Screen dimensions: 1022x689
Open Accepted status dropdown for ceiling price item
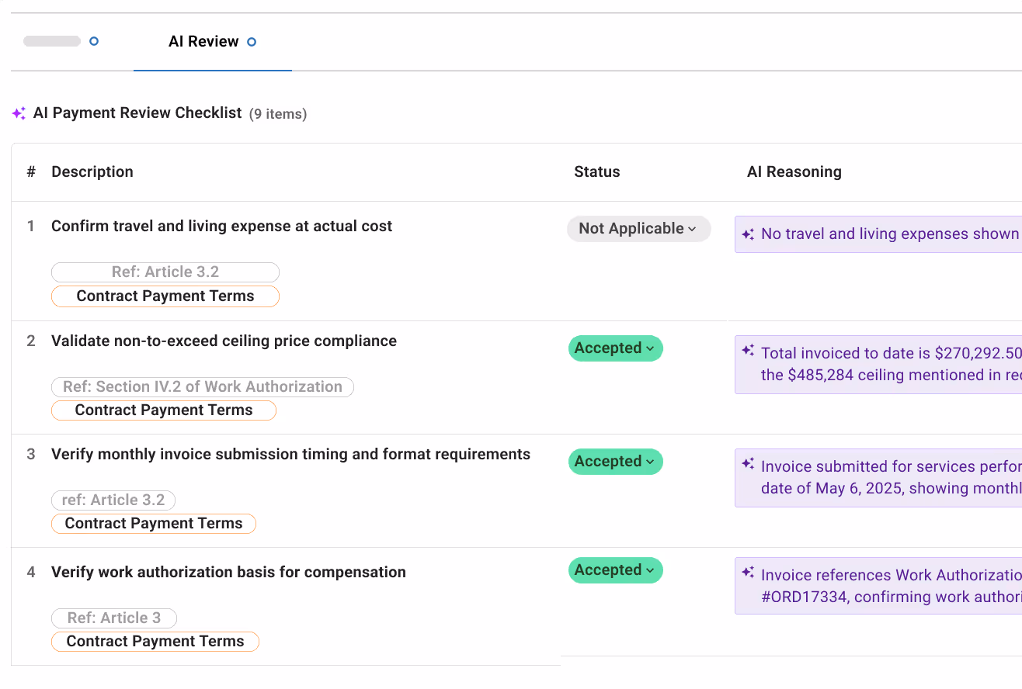pos(615,348)
